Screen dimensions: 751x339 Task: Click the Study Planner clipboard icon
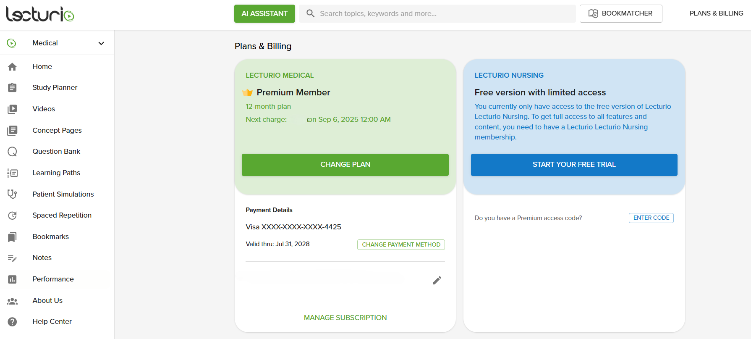(12, 87)
